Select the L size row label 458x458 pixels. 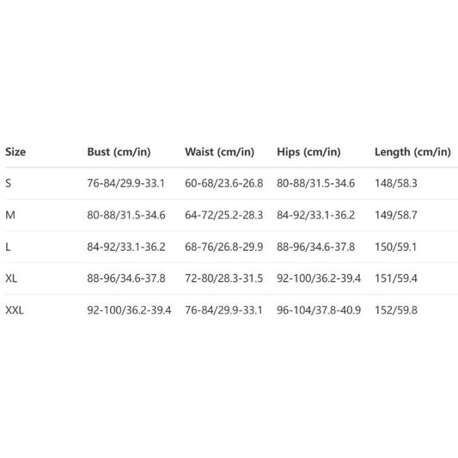(x=8, y=247)
